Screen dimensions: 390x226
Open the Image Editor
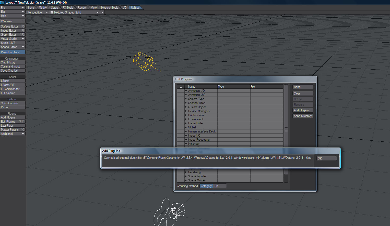coord(13,31)
